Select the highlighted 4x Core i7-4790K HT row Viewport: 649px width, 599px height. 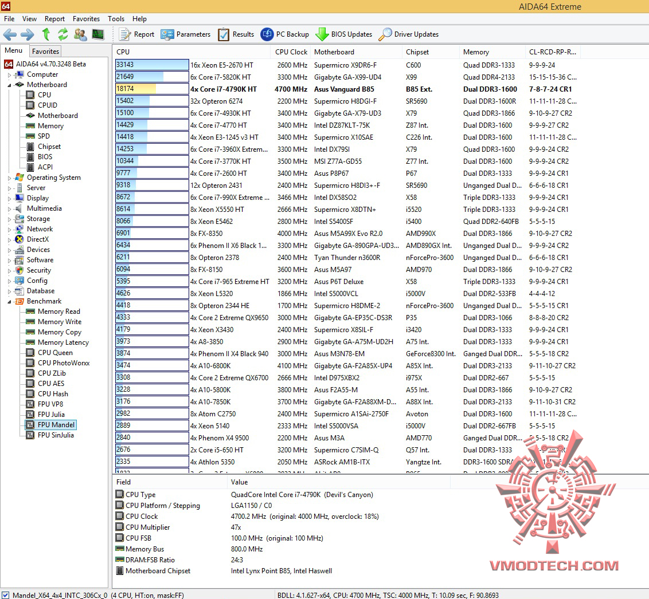[346, 89]
